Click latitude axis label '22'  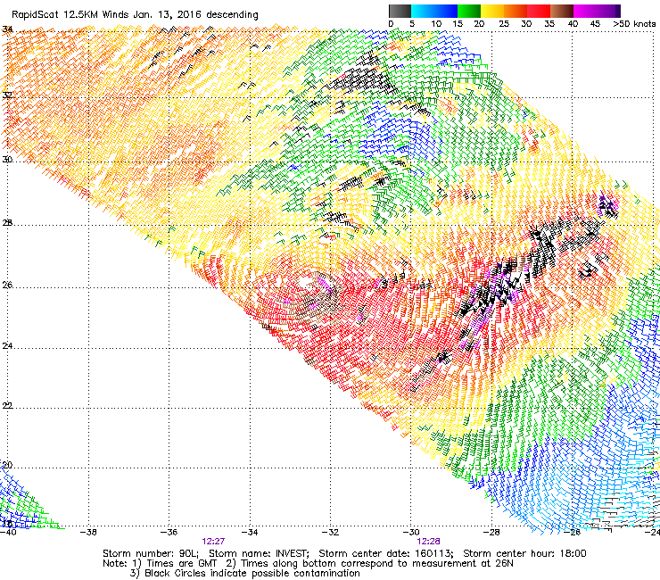coord(7,406)
